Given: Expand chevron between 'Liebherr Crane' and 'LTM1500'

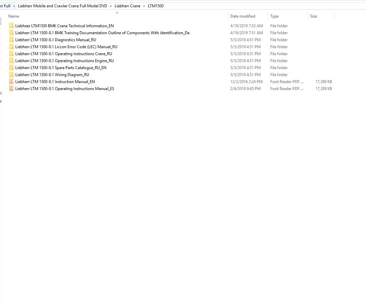Looking at the screenshot, I should [x=144, y=6].
